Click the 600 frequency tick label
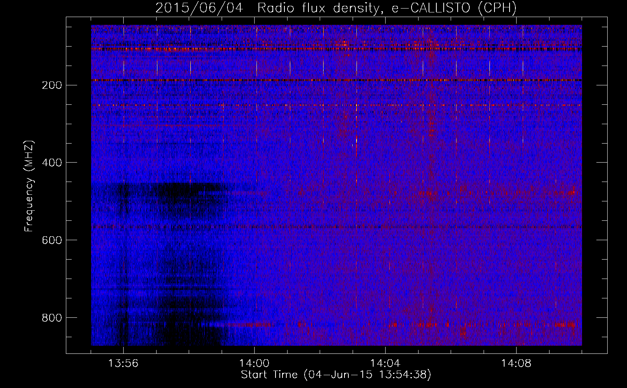 [52, 240]
